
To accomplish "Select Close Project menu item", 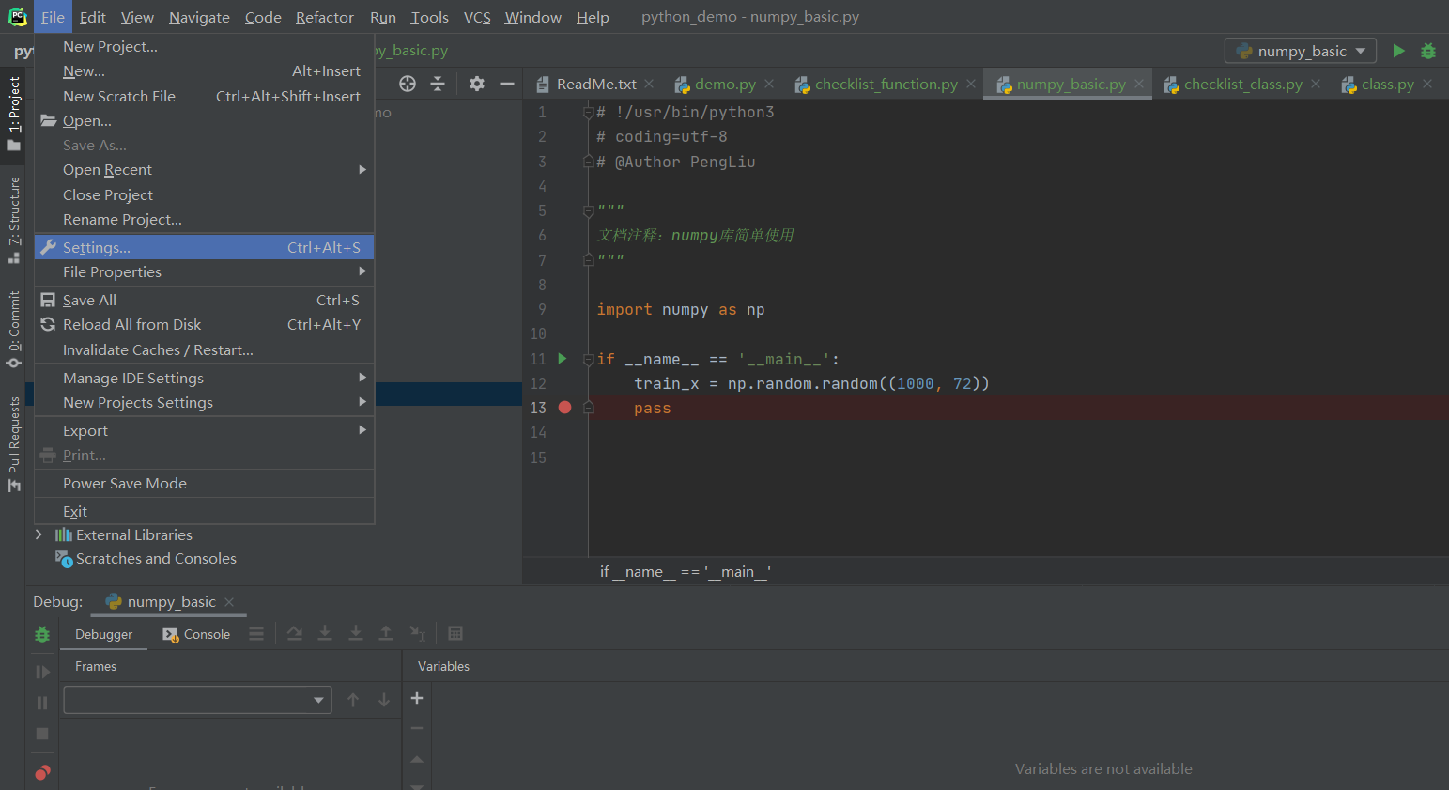I will [x=205, y=195].
